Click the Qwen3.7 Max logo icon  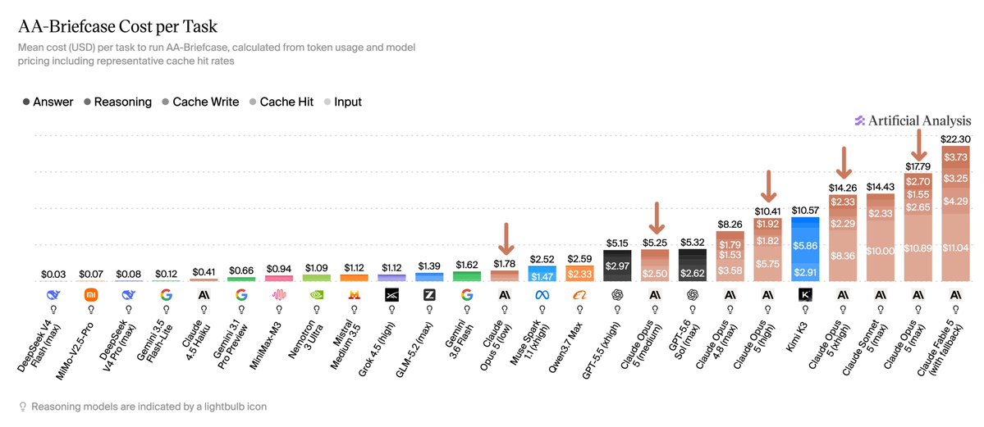580,295
